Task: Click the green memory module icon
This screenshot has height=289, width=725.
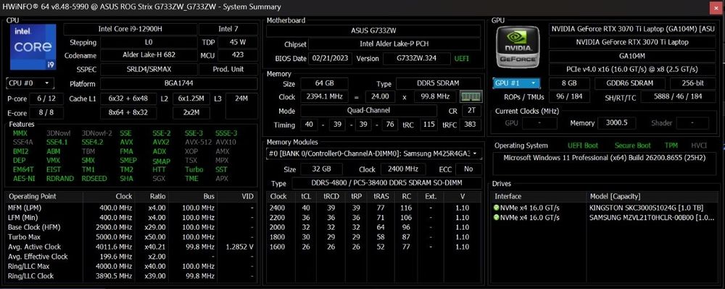Action: 471,97
